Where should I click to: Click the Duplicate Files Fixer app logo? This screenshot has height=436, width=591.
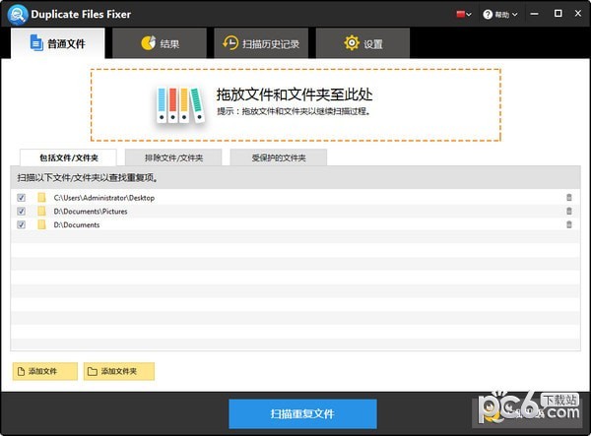[16, 14]
